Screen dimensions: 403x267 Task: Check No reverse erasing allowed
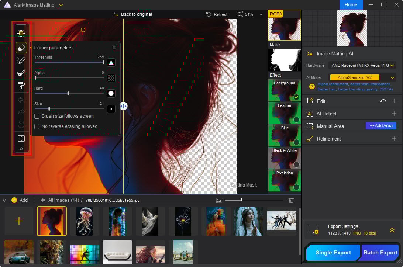point(37,126)
